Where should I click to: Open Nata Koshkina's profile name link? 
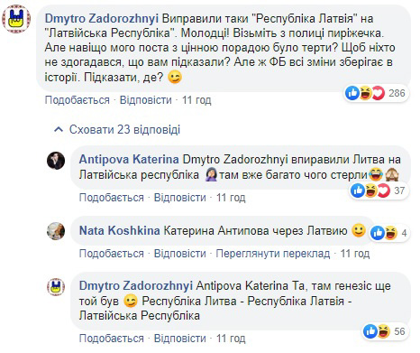pyautogui.click(x=120, y=230)
